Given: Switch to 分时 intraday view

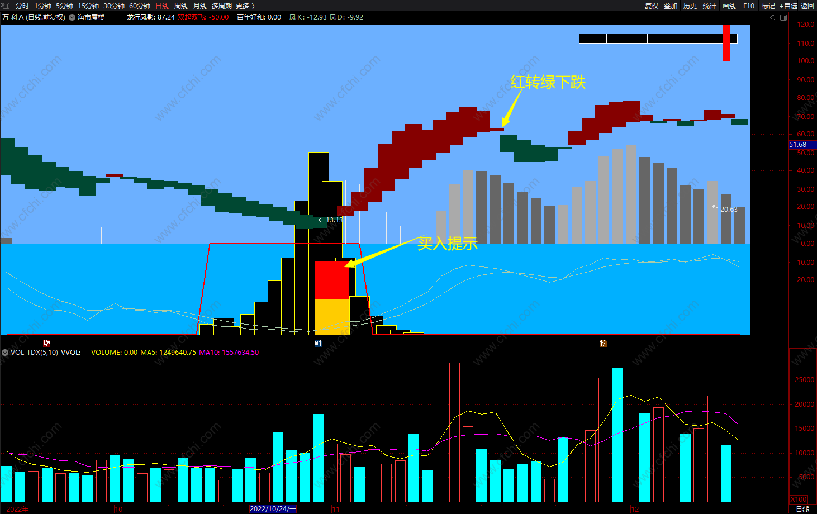Looking at the screenshot, I should pyautogui.click(x=22, y=6).
